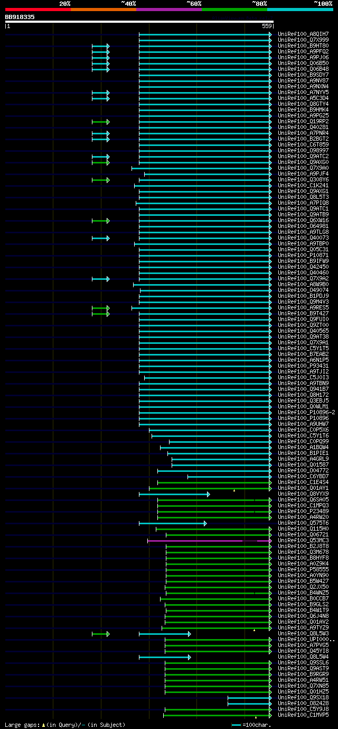
Task: Select the UniRef100_B9RGR9 label
Action: 304,674
